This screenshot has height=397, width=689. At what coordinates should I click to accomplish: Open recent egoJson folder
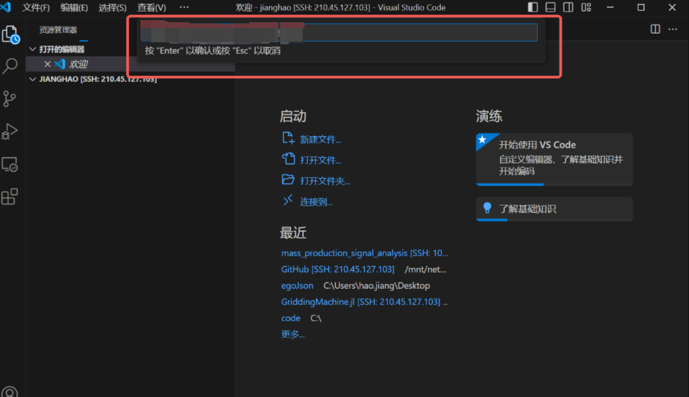tap(297, 285)
